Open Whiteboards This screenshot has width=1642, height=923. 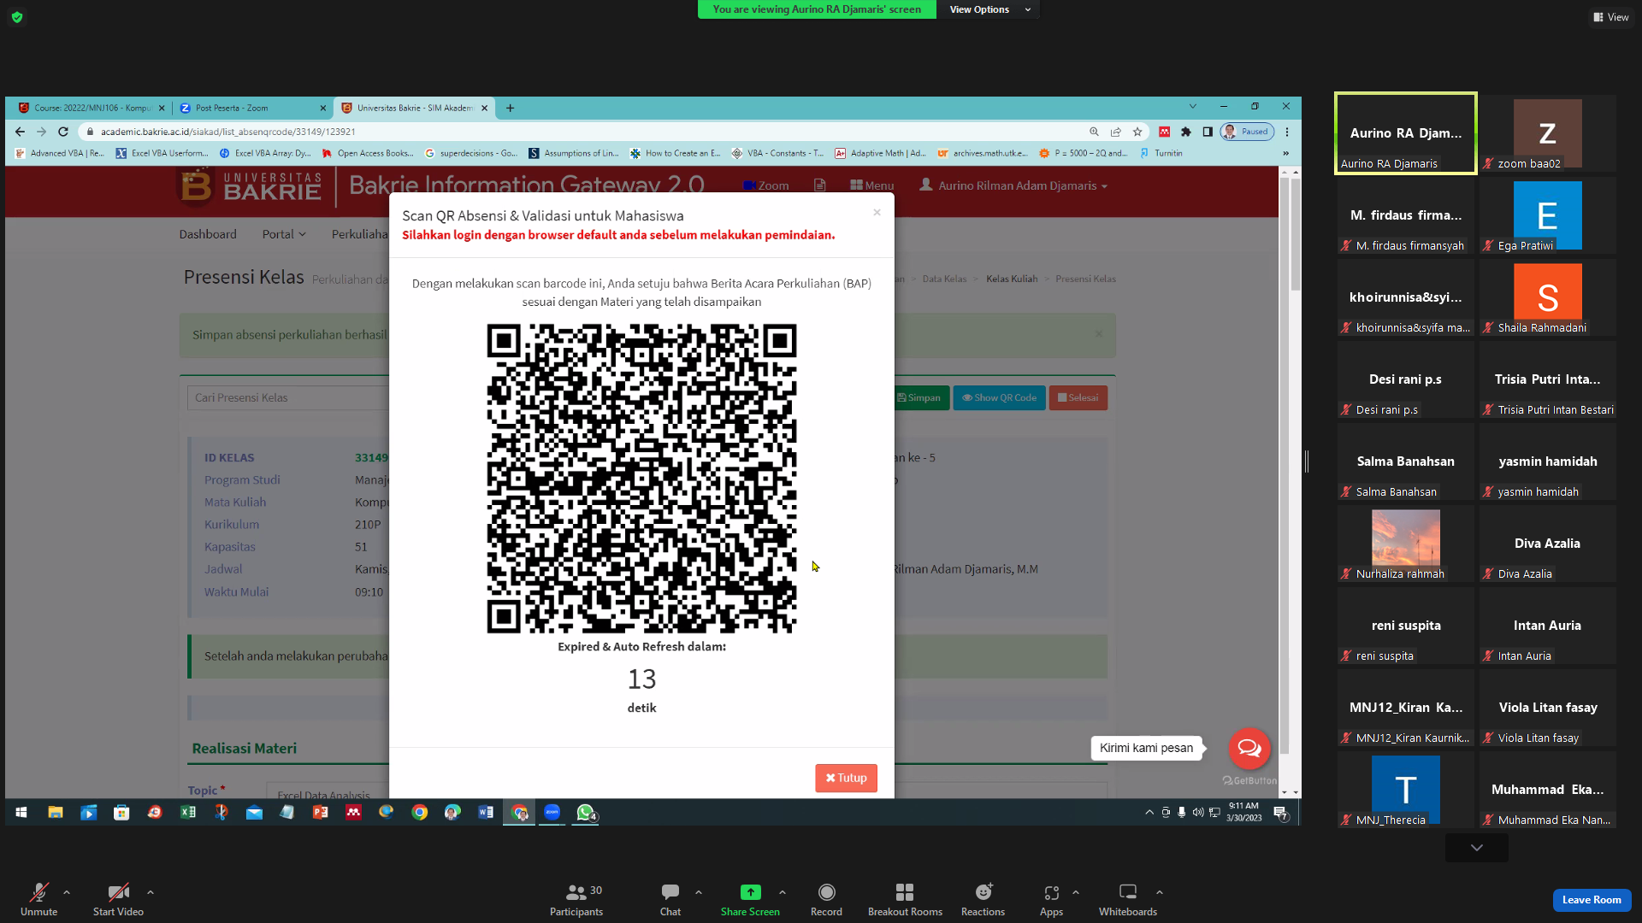click(x=1128, y=899)
